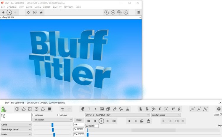Click the refresh circular arrow icon

[x=28, y=12]
